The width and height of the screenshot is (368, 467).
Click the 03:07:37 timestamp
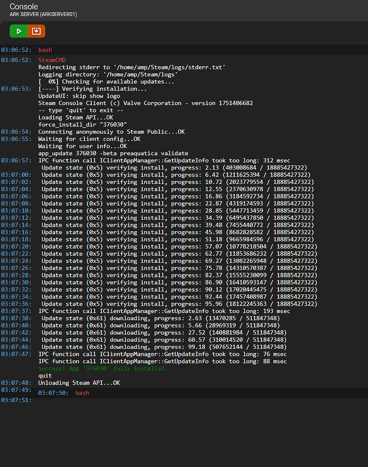16,311
